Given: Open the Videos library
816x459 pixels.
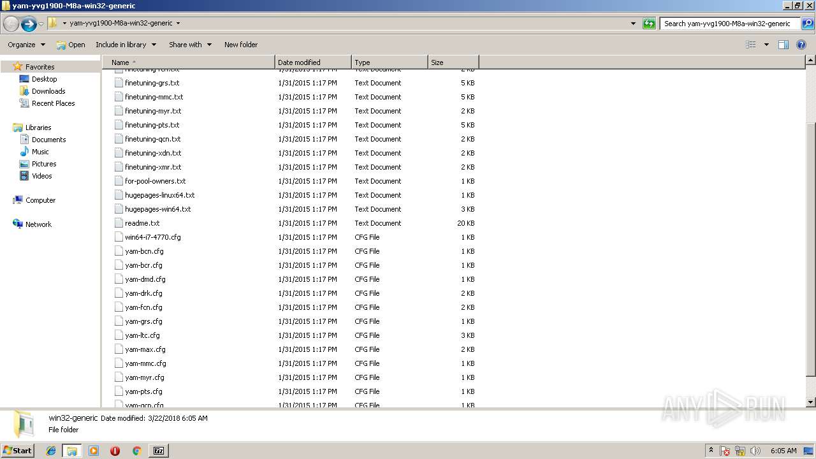Looking at the screenshot, I should (41, 176).
